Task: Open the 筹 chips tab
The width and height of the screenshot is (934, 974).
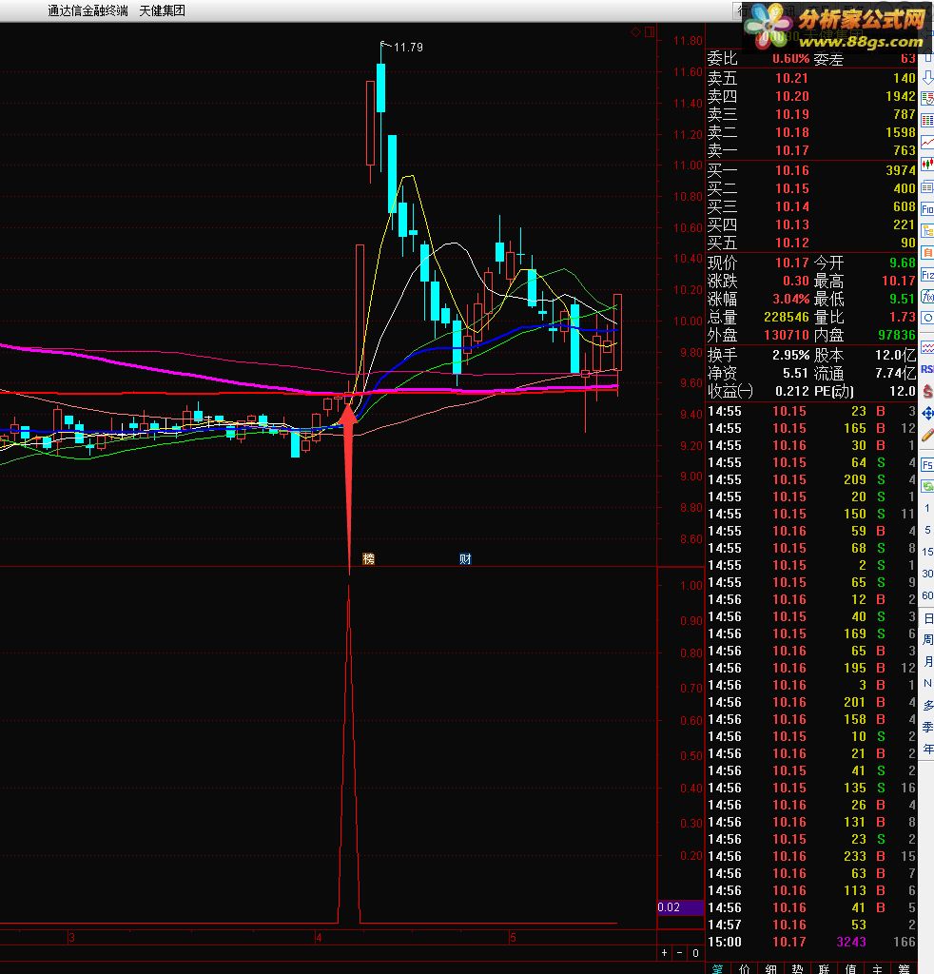Action: [x=904, y=968]
